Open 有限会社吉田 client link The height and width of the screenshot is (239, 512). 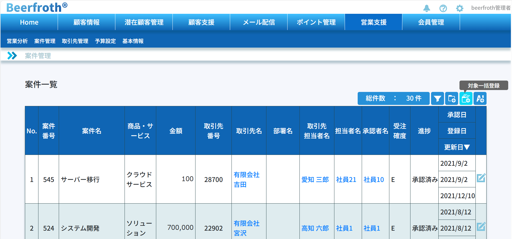pyautogui.click(x=246, y=180)
